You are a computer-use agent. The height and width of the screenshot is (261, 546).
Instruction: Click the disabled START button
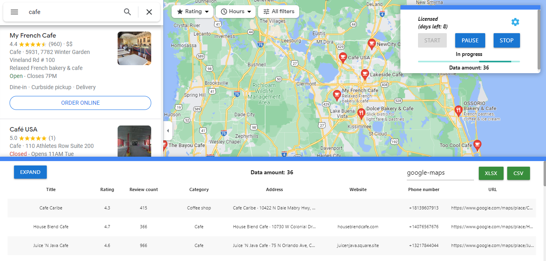pos(432,40)
